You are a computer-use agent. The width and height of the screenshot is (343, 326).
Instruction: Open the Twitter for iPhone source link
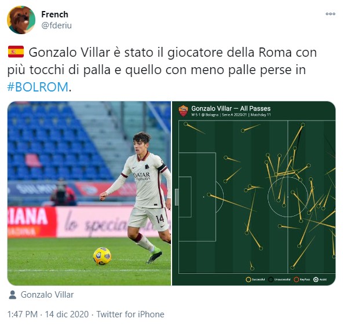click(130, 314)
